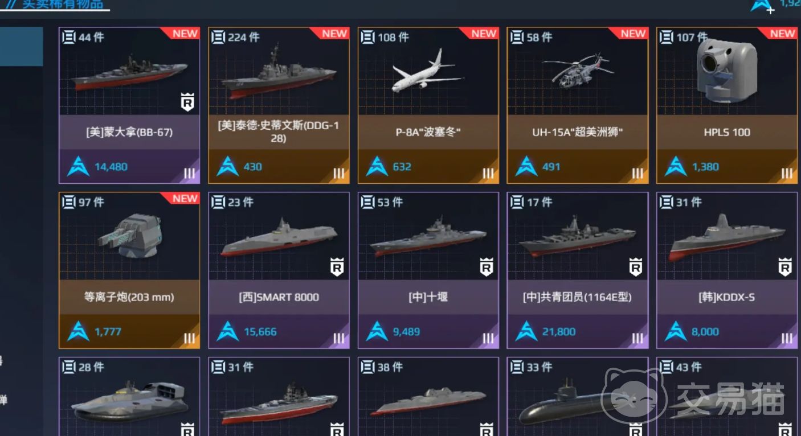The height and width of the screenshot is (436, 801).
Task: Click the currency icon beside price 14,480
Action: [78, 167]
